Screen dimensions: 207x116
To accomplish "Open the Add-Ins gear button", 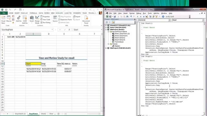I will (19, 19).
